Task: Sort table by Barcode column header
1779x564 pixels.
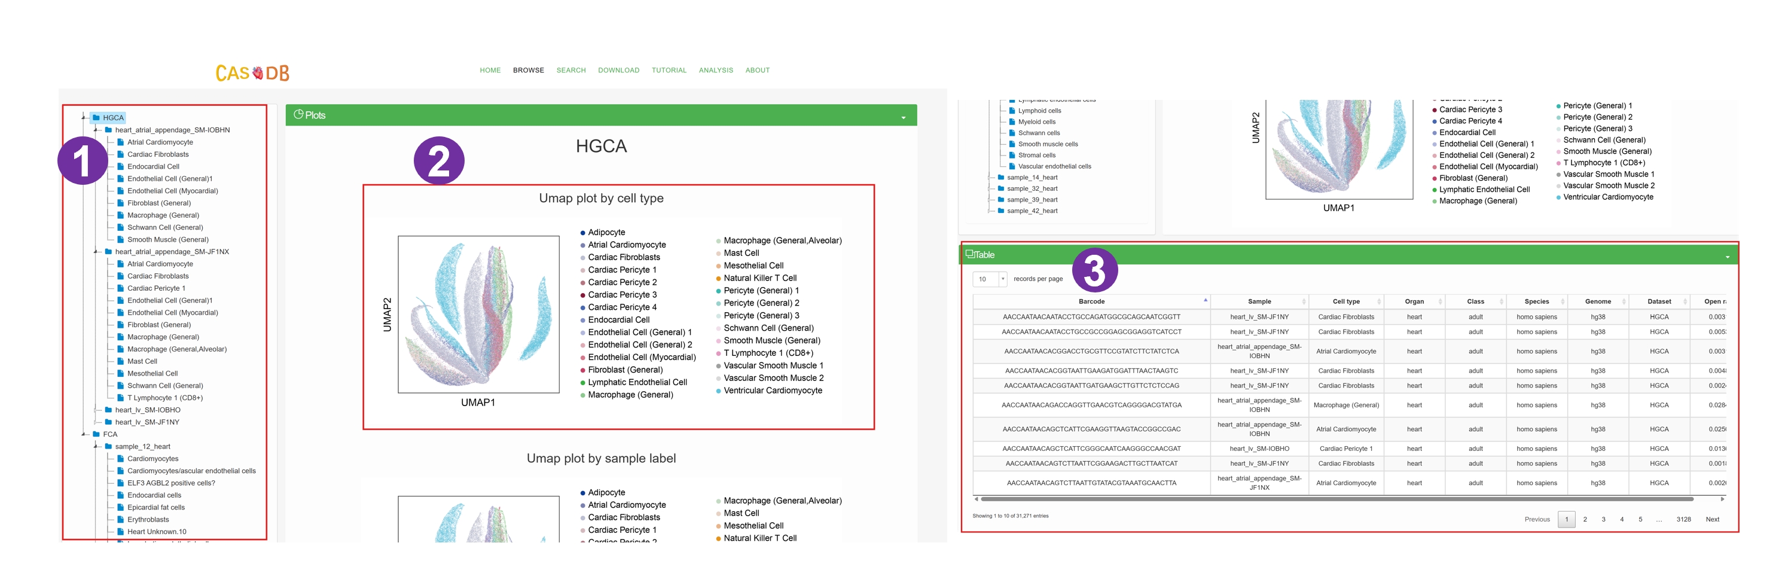Action: 1091,301
